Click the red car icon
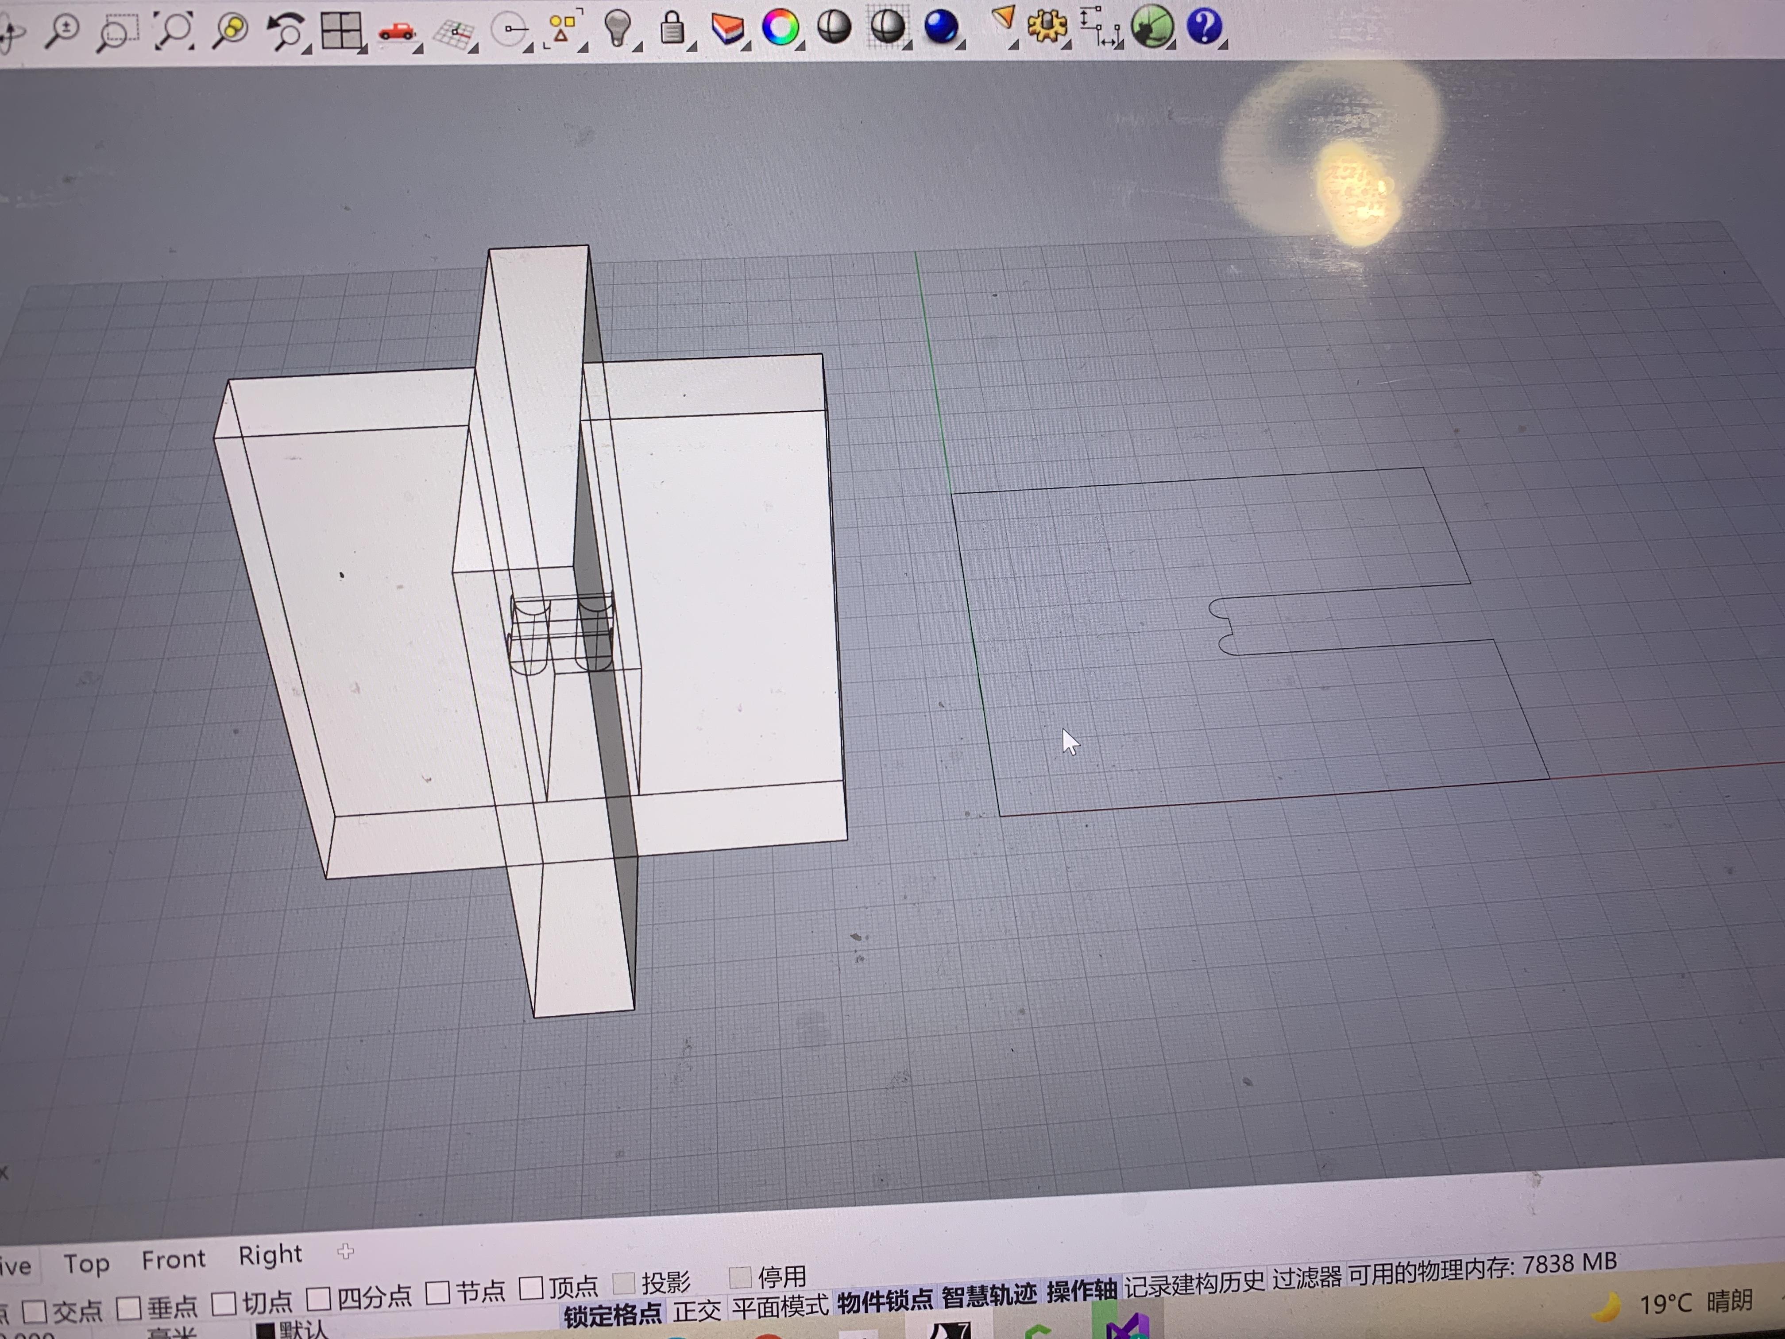This screenshot has width=1785, height=1339. coord(396,31)
